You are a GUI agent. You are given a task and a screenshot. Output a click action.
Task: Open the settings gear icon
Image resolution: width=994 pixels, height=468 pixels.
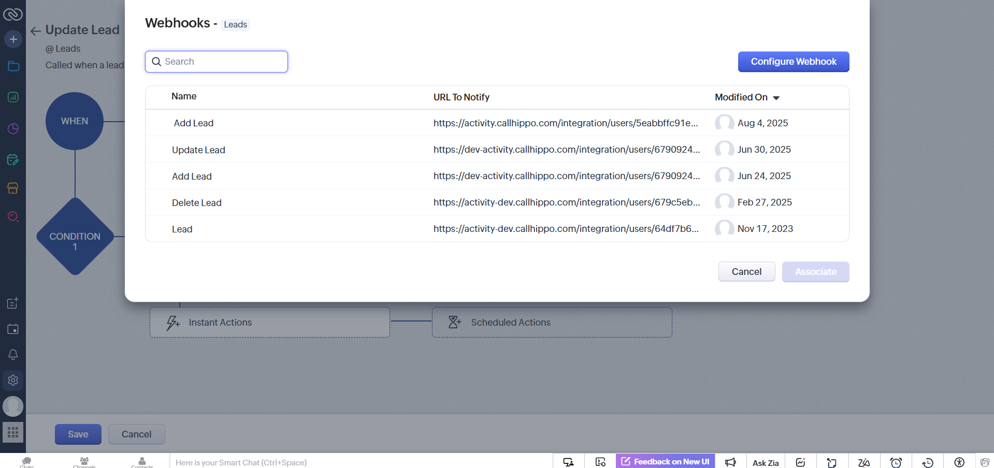coord(13,380)
